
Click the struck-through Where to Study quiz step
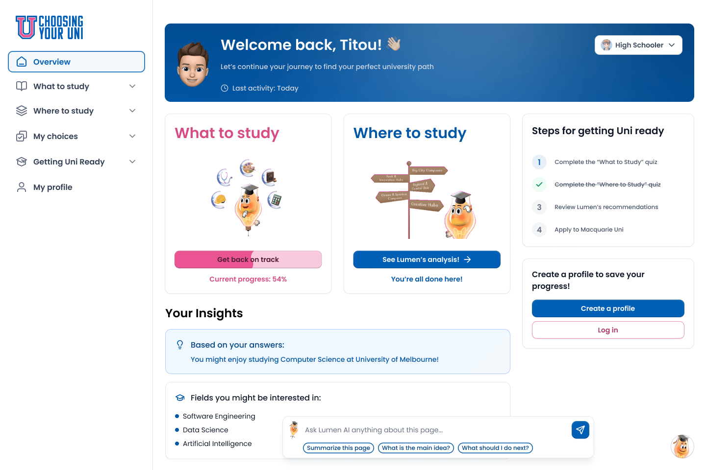607,185
